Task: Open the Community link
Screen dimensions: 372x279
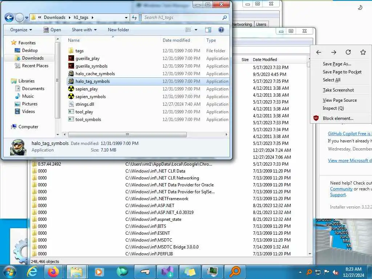Action: click(341, 189)
